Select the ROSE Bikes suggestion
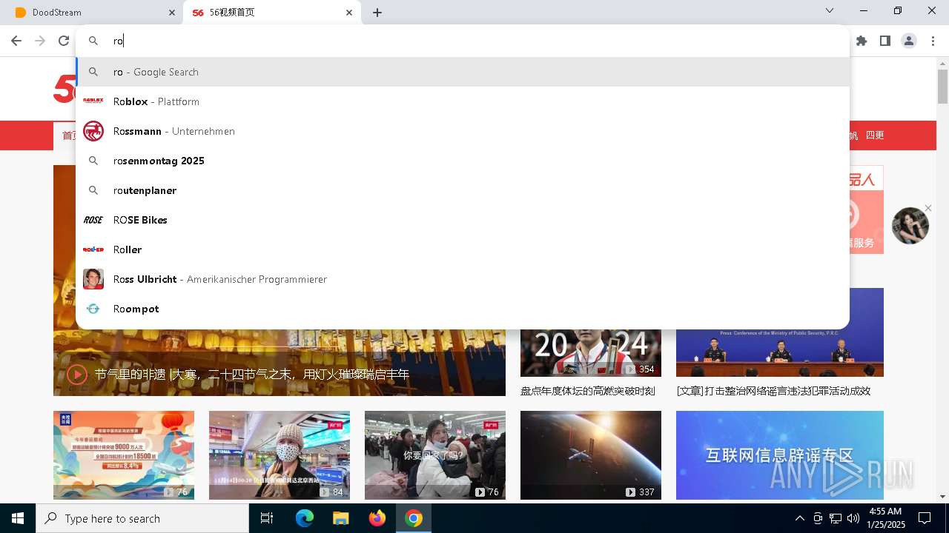Screen dimensions: 949x533 pyautogui.click(x=463, y=220)
